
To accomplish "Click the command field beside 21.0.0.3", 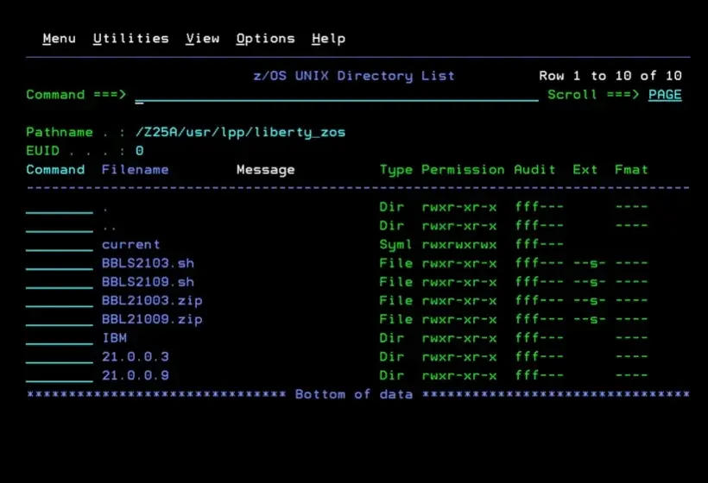I will 60,357.
